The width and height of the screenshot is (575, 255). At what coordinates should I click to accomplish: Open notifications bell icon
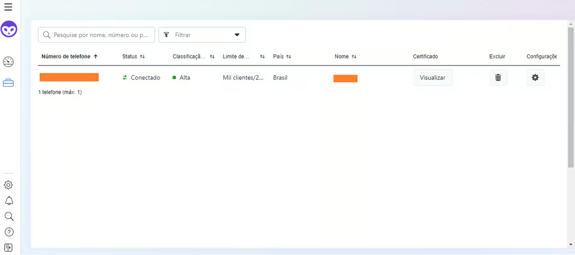(9, 201)
